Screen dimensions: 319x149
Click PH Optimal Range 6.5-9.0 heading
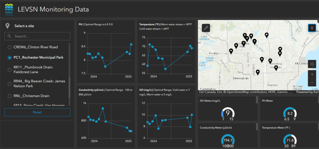(96, 24)
